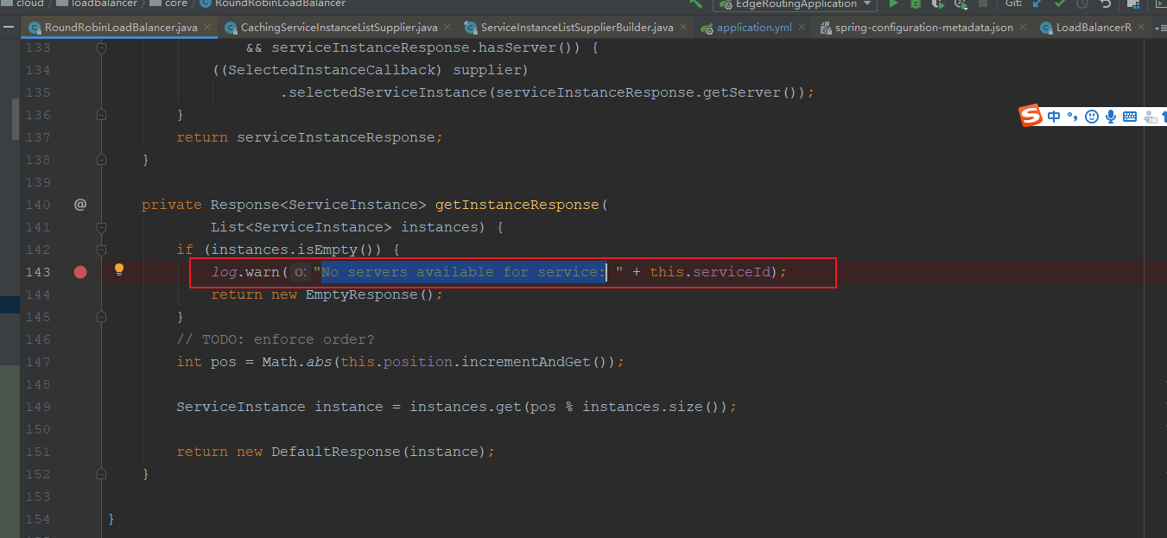Click the '// TODO: enforce order?' comment

point(276,339)
